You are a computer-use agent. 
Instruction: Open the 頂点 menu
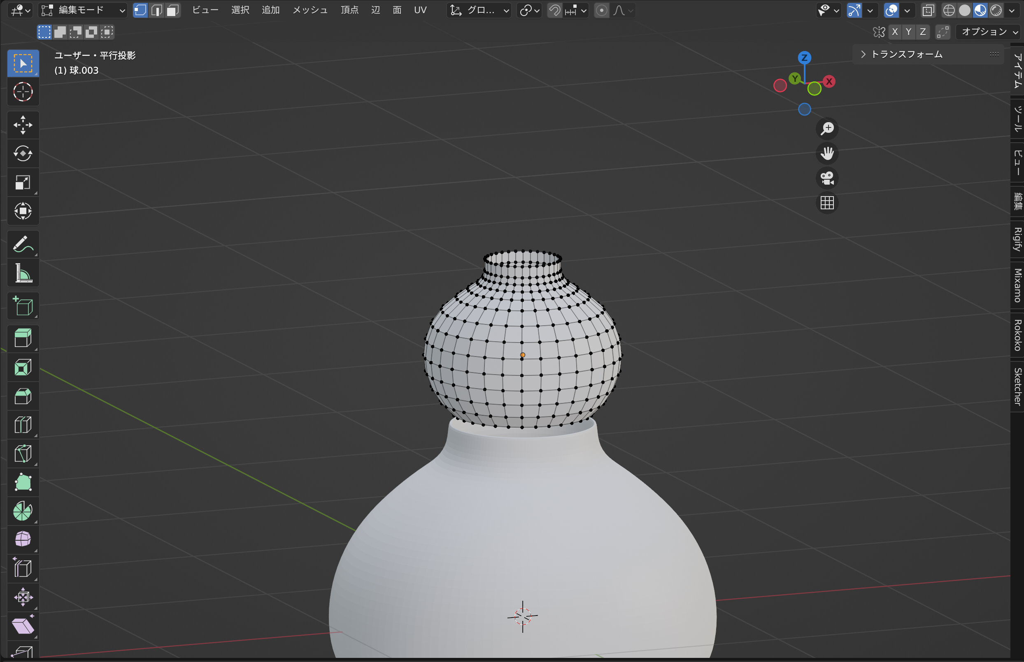(349, 10)
